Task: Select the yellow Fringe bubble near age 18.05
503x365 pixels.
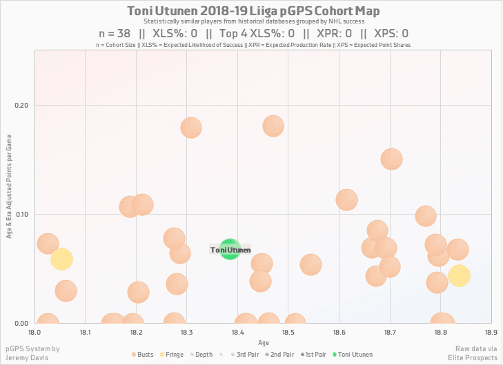Action: pyautogui.click(x=61, y=259)
